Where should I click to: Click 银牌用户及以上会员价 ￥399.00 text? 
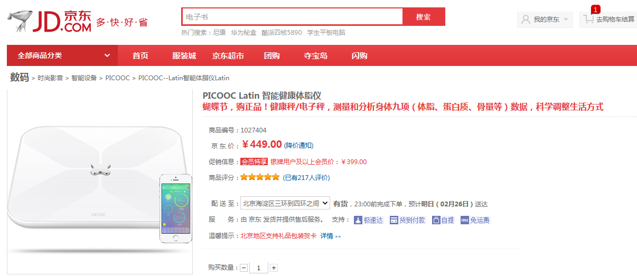pos(318,162)
